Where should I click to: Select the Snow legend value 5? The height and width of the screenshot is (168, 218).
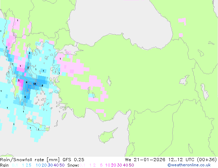[101, 165]
